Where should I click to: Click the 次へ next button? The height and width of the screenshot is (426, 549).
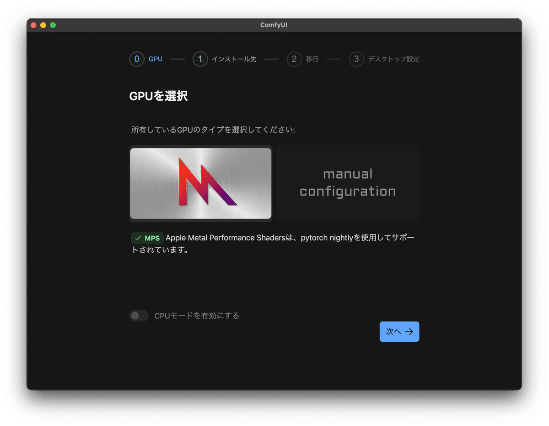click(399, 332)
